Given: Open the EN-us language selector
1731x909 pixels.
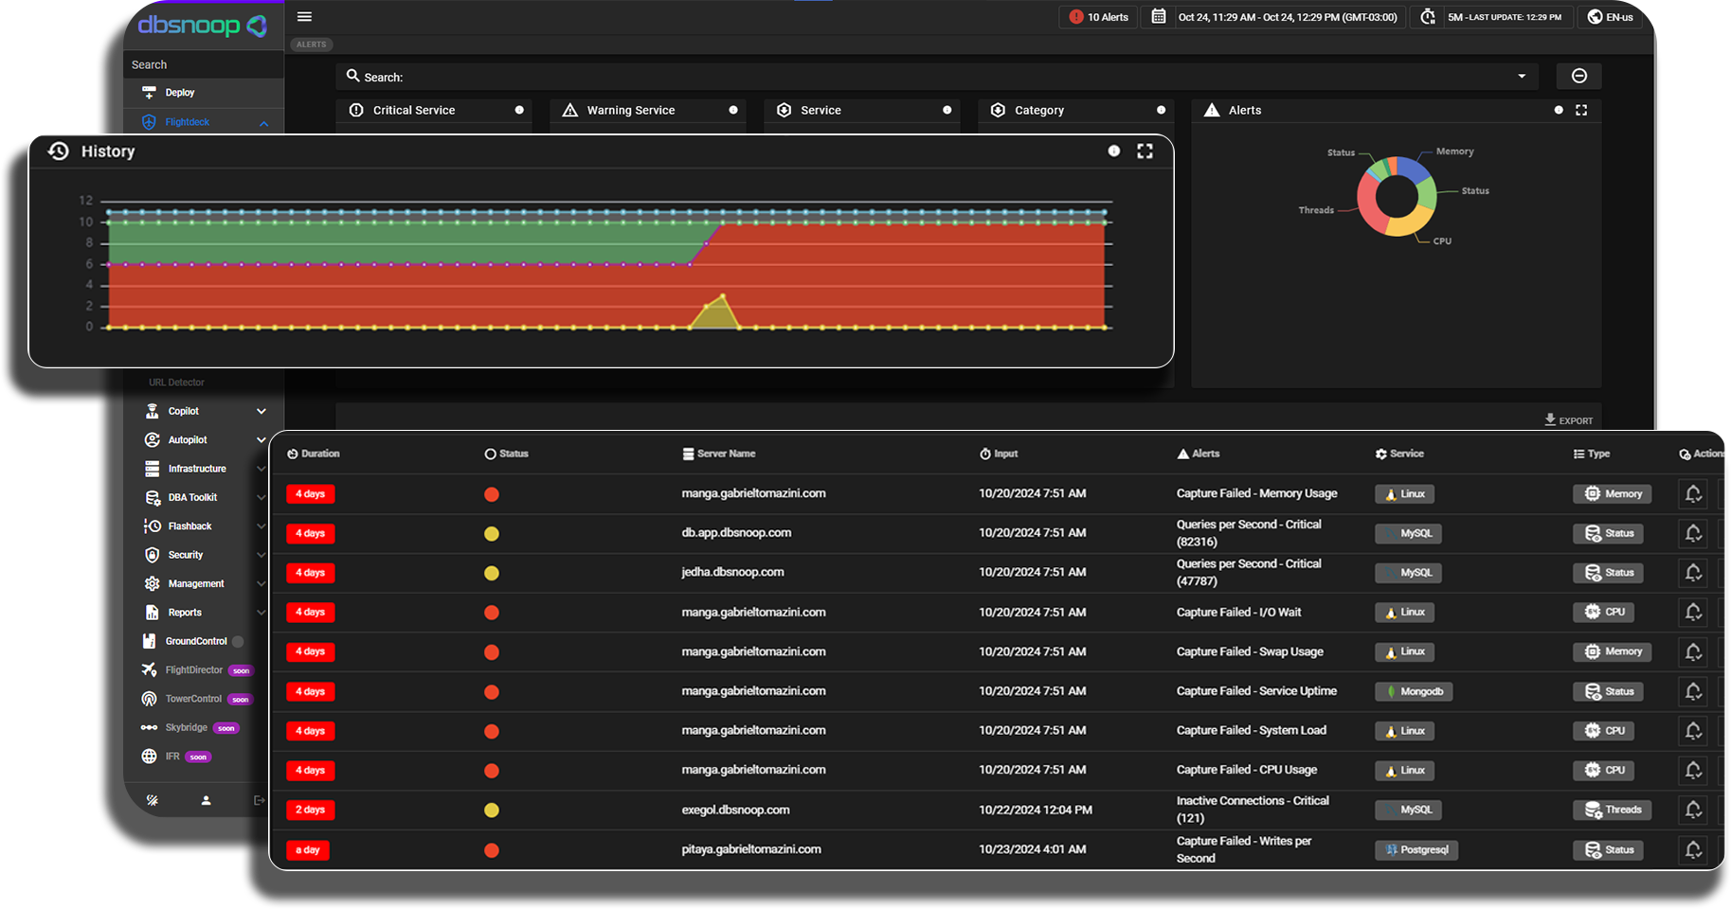Looking at the screenshot, I should pos(1610,17).
